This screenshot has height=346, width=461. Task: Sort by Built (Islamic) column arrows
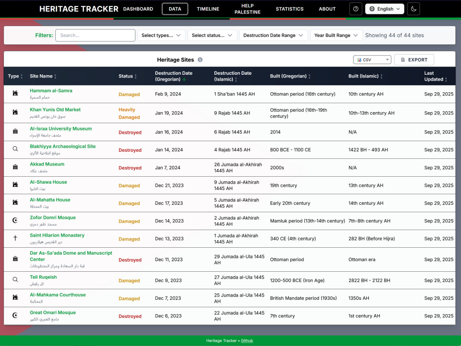pos(381,76)
